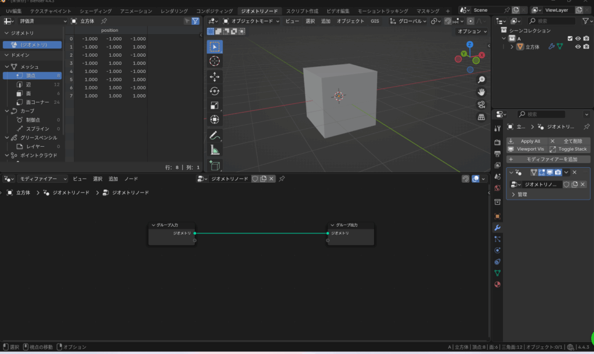
Task: Click the blue Z axis gizmo circle
Action: [x=469, y=45]
